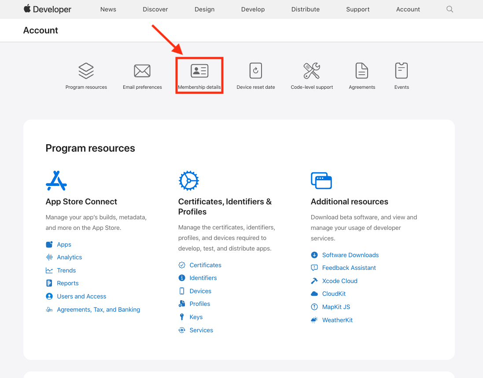Click the Feedback Assistant bubble icon
The image size is (483, 378).
pos(314,268)
